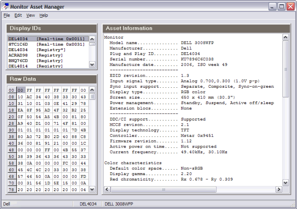
Task: Click Asset Information vertical scrollbar thumb
Action: click(x=285, y=69)
